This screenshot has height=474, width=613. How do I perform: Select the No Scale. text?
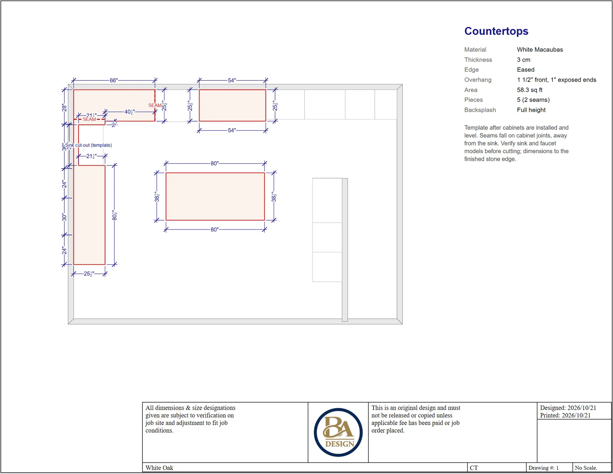(586, 468)
